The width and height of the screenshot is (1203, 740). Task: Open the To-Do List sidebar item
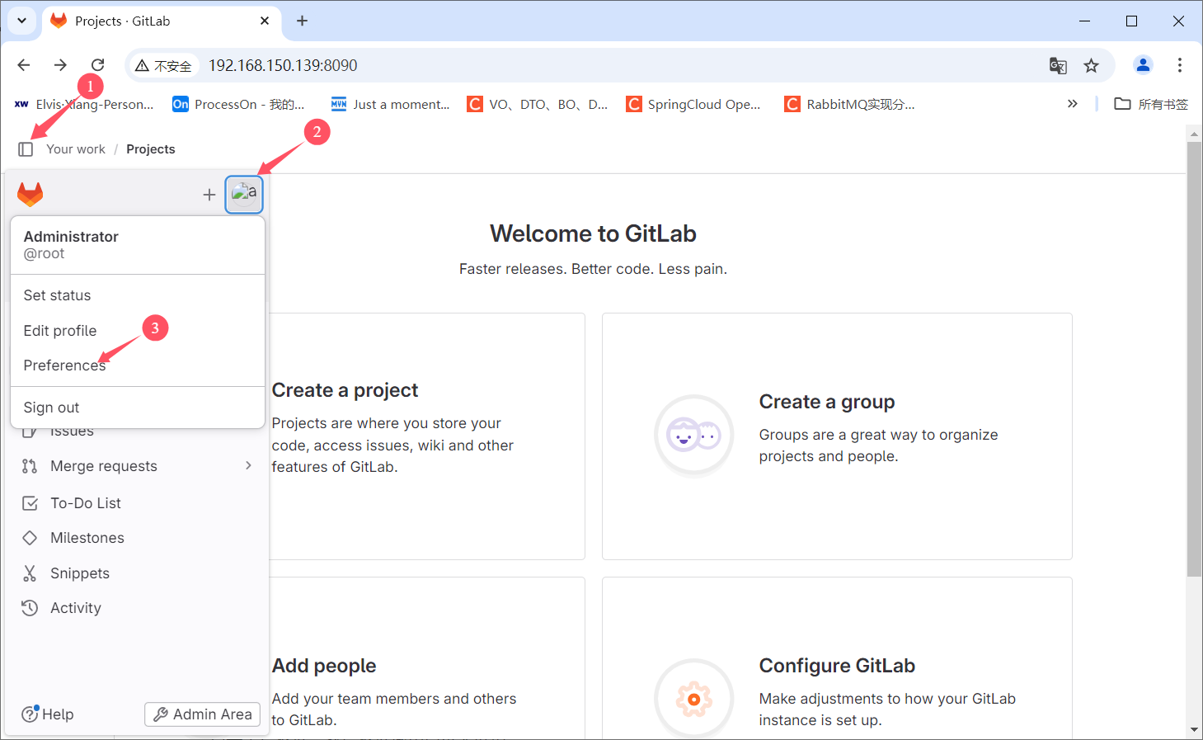[x=137, y=503]
